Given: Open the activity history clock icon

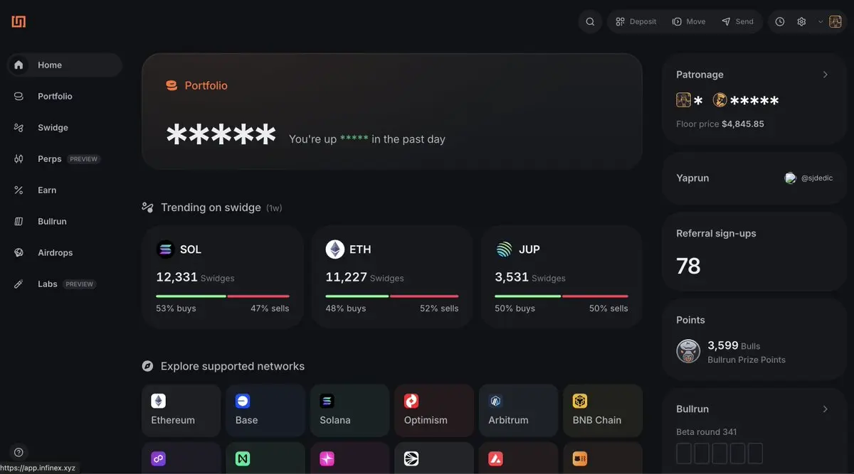Looking at the screenshot, I should pos(780,21).
